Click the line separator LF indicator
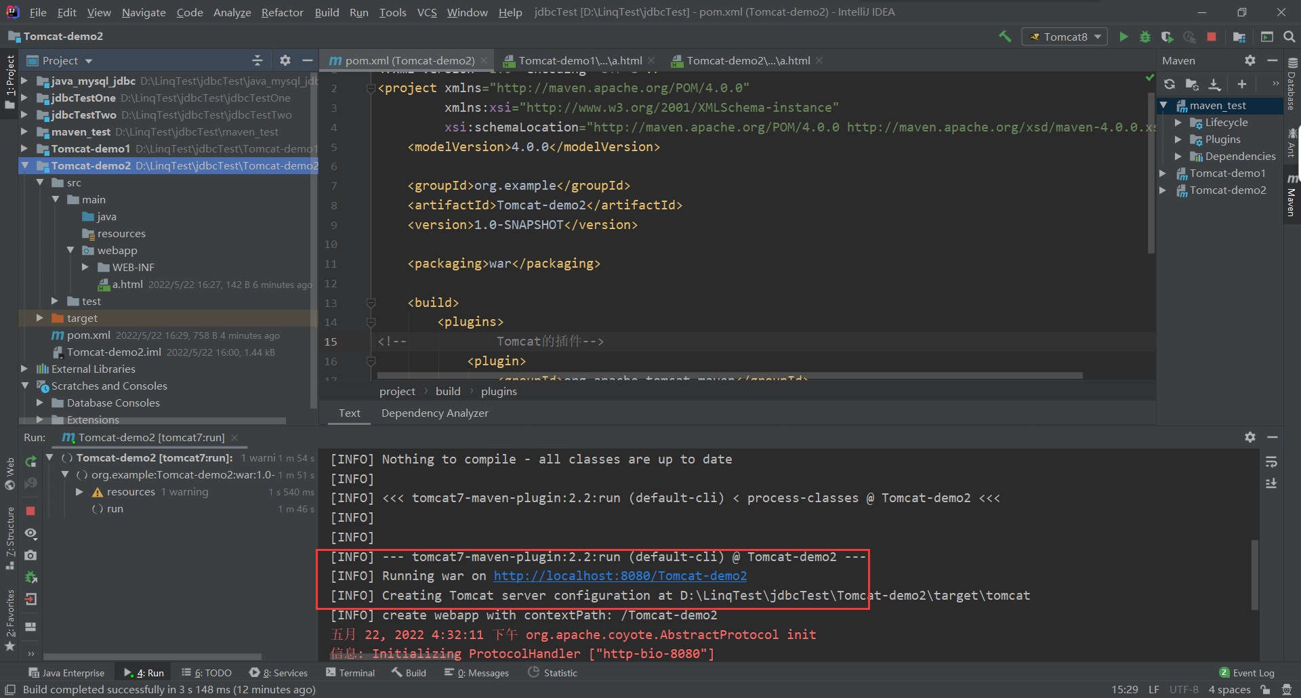Image resolution: width=1301 pixels, height=698 pixels. pyautogui.click(x=1153, y=689)
